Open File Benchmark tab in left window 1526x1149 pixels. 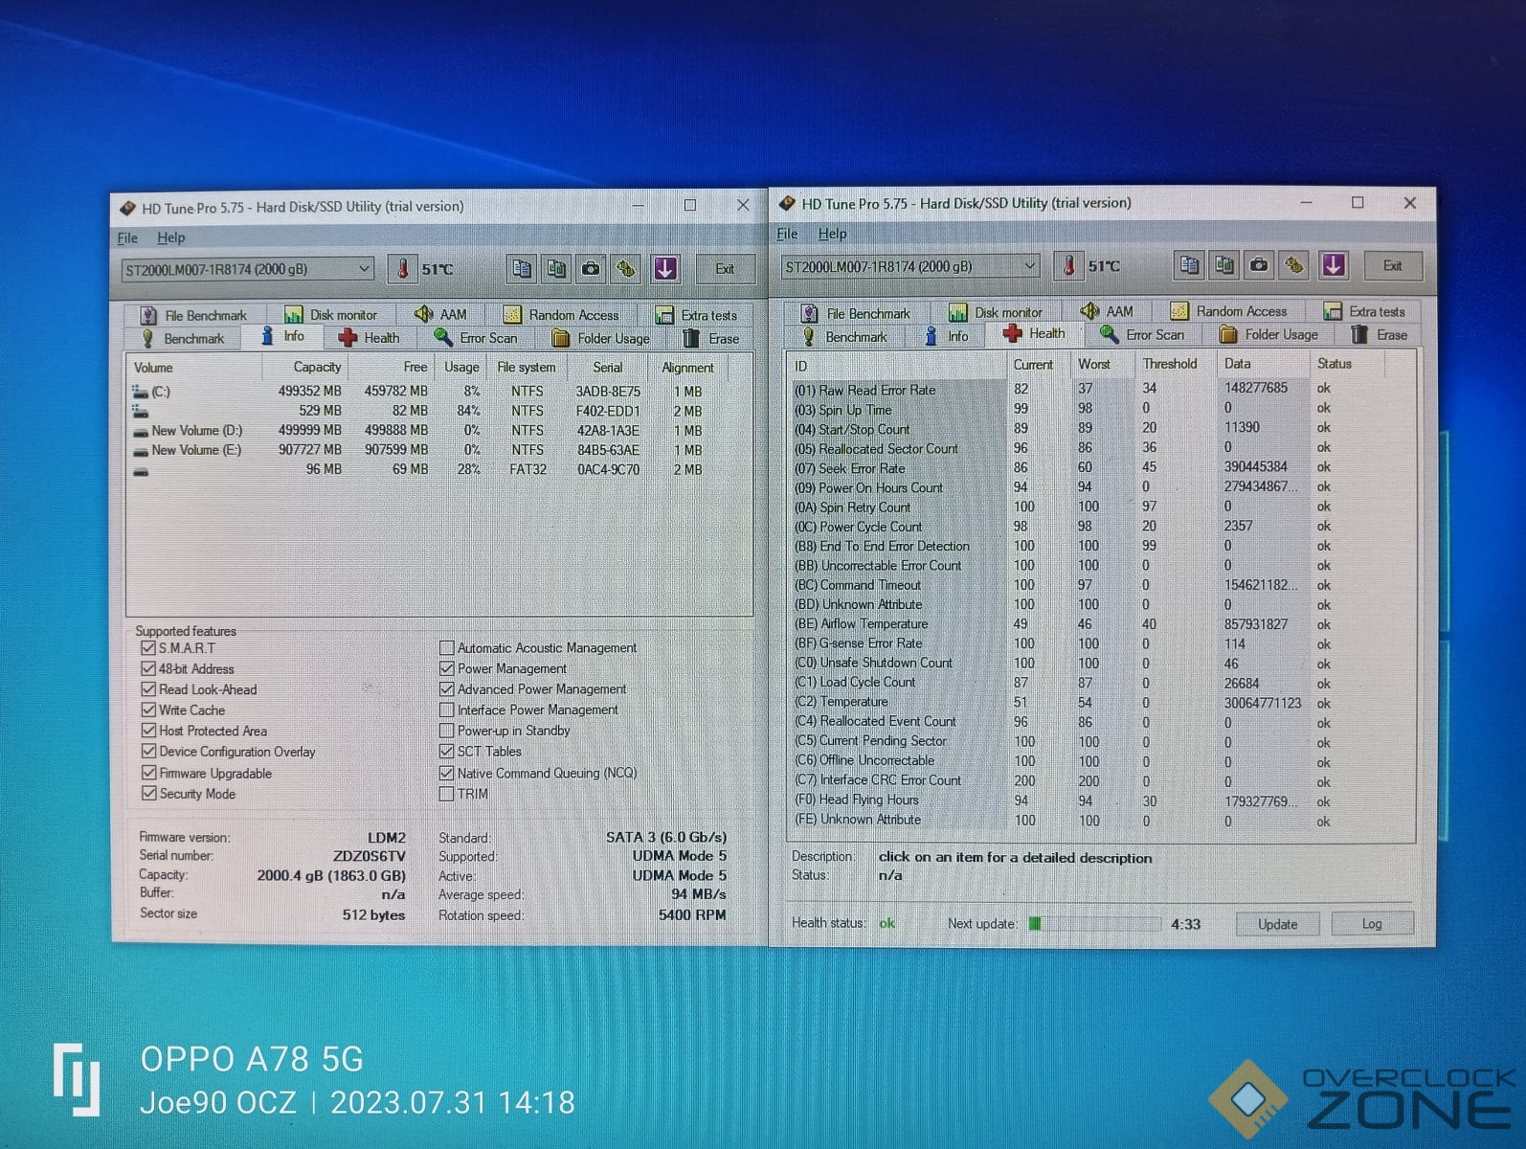tap(193, 315)
